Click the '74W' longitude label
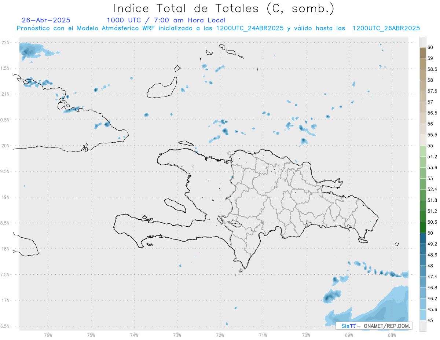The image size is (440, 340). (134, 335)
